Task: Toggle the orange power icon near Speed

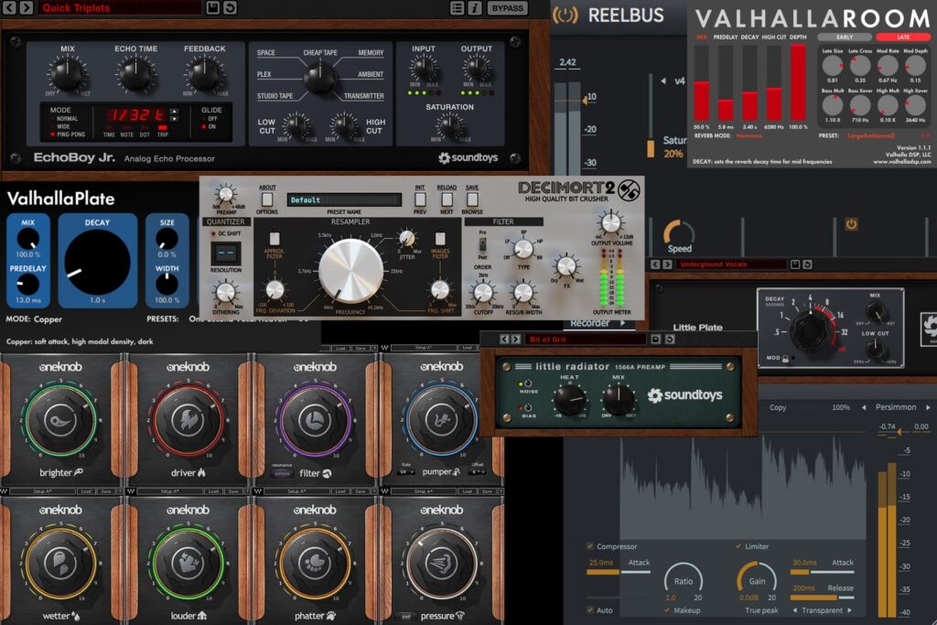Action: point(851,224)
